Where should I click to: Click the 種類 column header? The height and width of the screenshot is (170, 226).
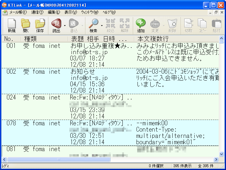point(45,39)
